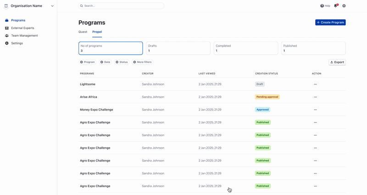Switch to the Quest tab
The image size is (367, 195).
pyautogui.click(x=83, y=32)
